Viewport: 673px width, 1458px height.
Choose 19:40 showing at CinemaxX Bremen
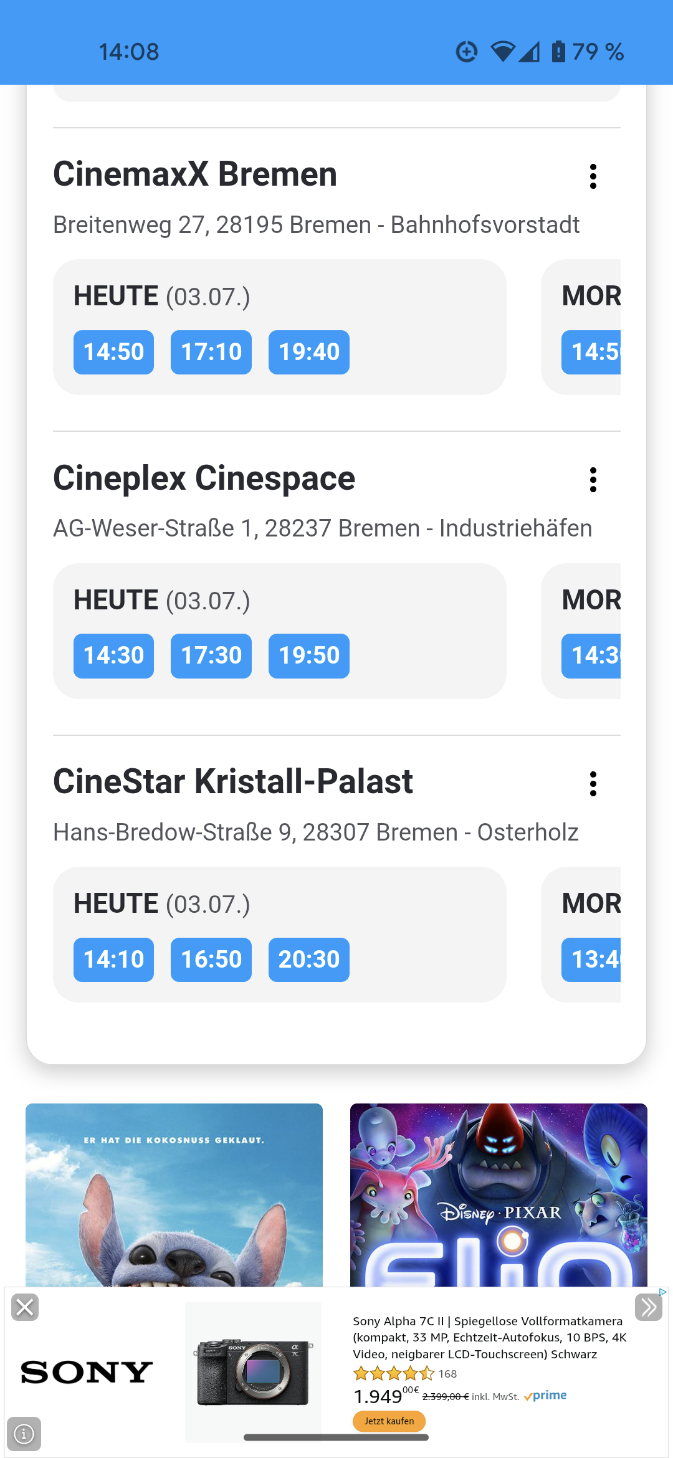pyautogui.click(x=309, y=352)
